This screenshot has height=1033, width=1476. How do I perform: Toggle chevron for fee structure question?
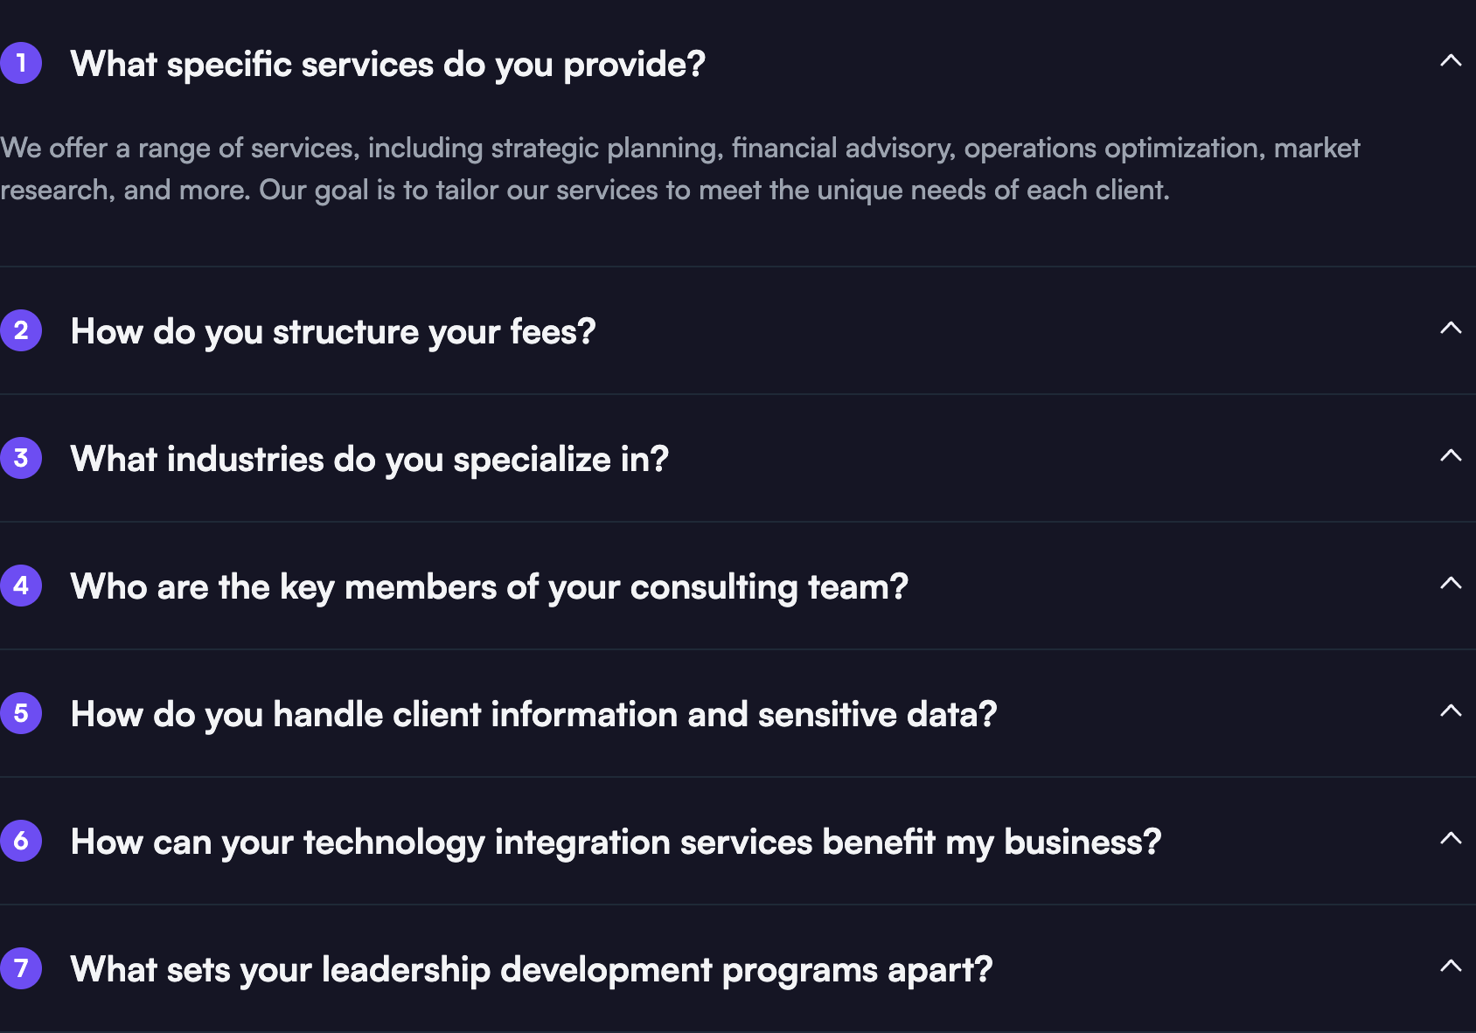tap(1451, 329)
